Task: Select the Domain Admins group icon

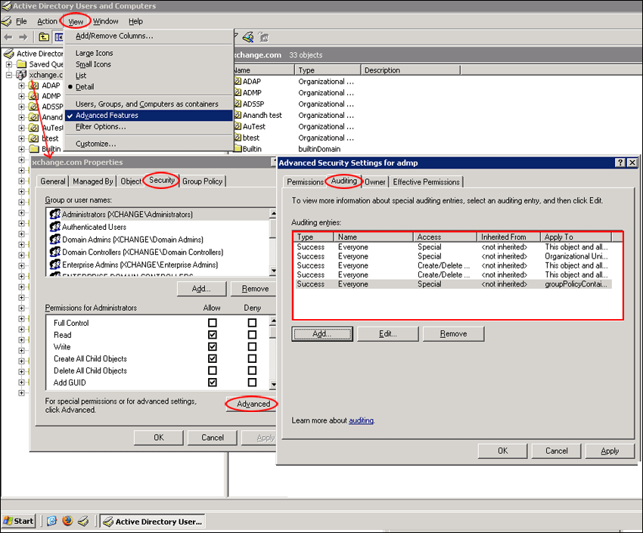Action: 54,240
